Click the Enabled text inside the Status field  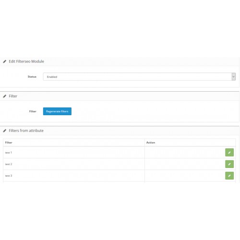pyautogui.click(x=52, y=77)
